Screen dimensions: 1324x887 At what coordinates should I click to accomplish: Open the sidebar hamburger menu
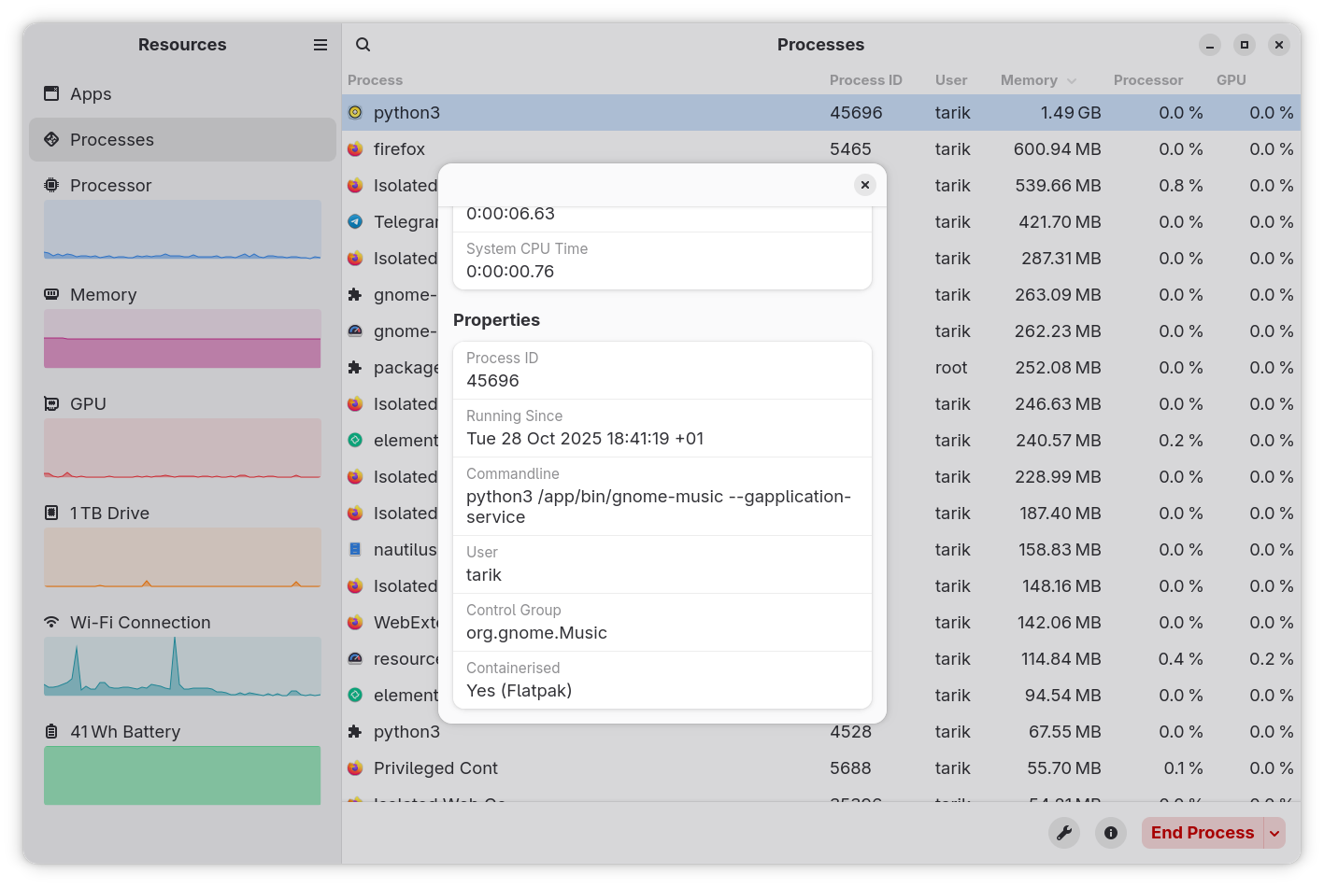pos(320,45)
